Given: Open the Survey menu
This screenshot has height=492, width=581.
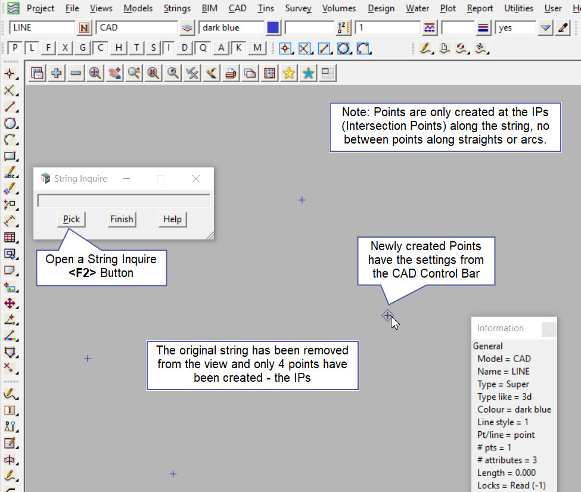Looking at the screenshot, I should pyautogui.click(x=298, y=8).
